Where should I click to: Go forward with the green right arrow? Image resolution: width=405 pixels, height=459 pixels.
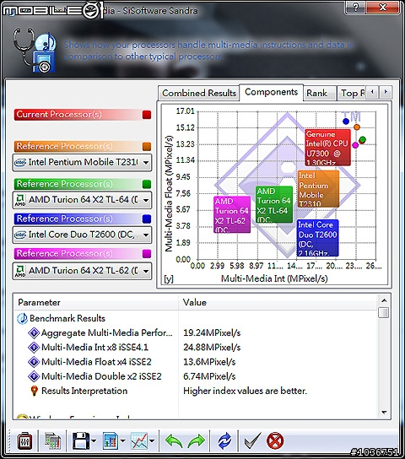tap(196, 440)
